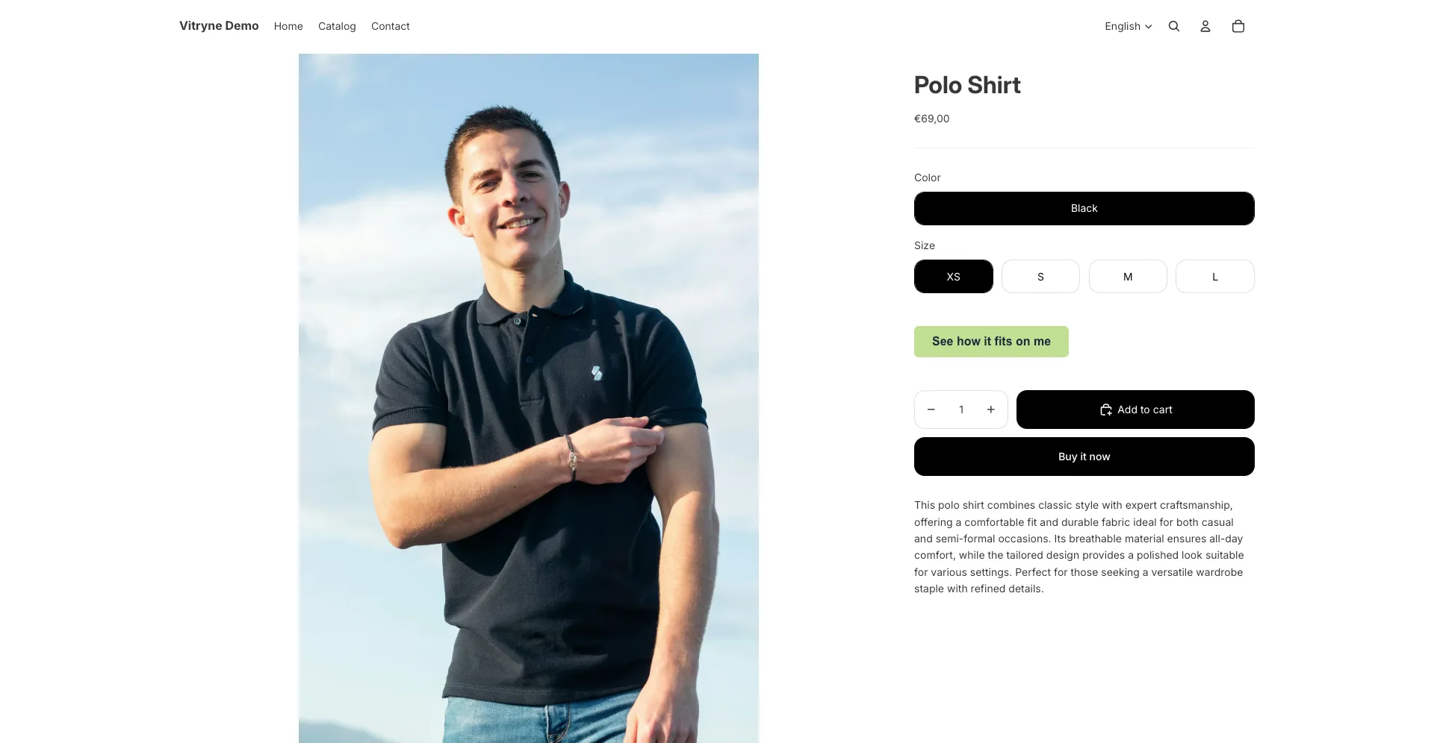The height and width of the screenshot is (743, 1434).
Task: Expand the language selector chevron
Action: pyautogui.click(x=1148, y=26)
